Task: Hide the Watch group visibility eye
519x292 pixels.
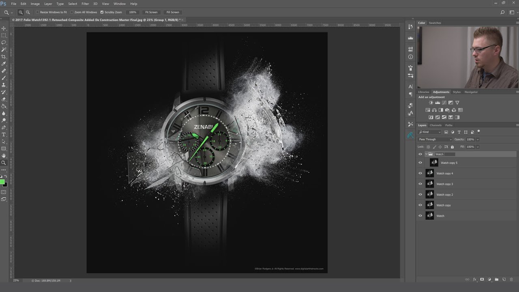Action: coord(420,154)
